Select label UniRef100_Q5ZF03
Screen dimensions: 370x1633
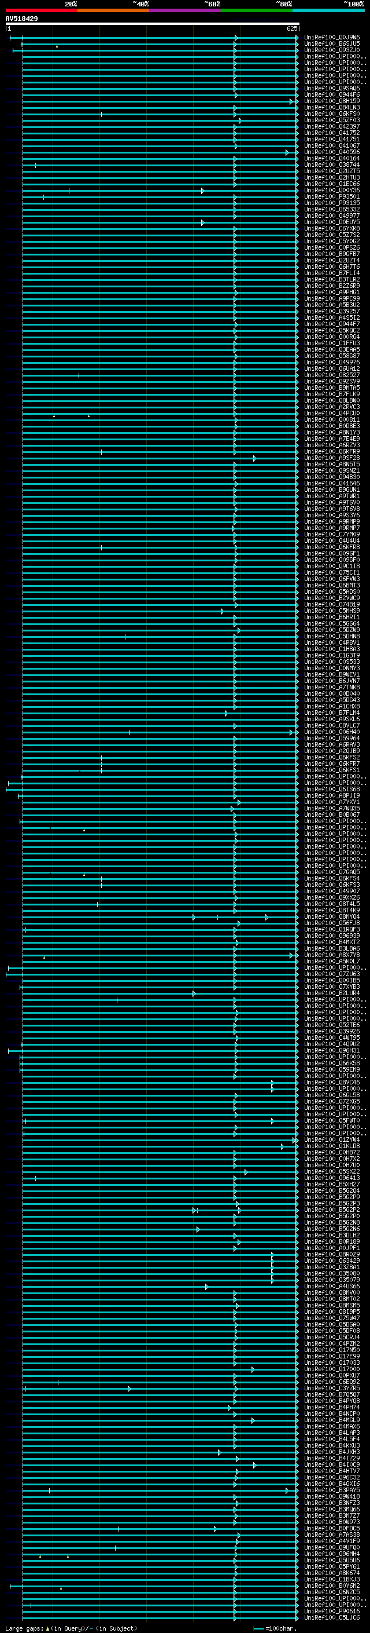point(331,120)
